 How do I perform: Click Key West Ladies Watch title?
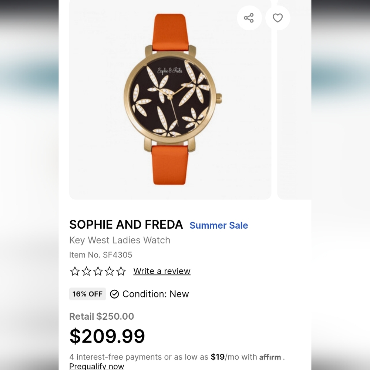[120, 240]
